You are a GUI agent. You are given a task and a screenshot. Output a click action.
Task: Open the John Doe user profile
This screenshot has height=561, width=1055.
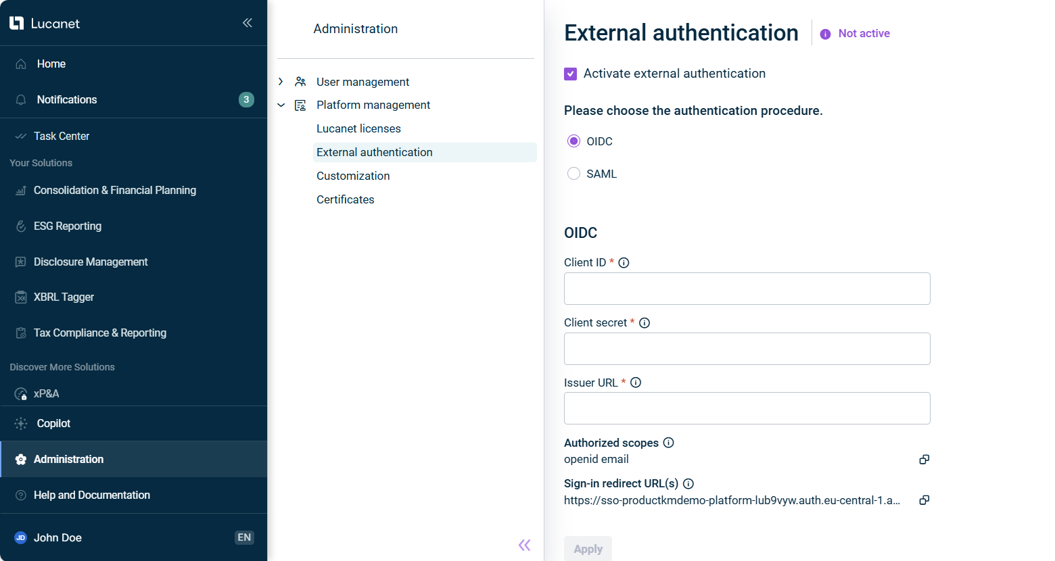coord(57,537)
